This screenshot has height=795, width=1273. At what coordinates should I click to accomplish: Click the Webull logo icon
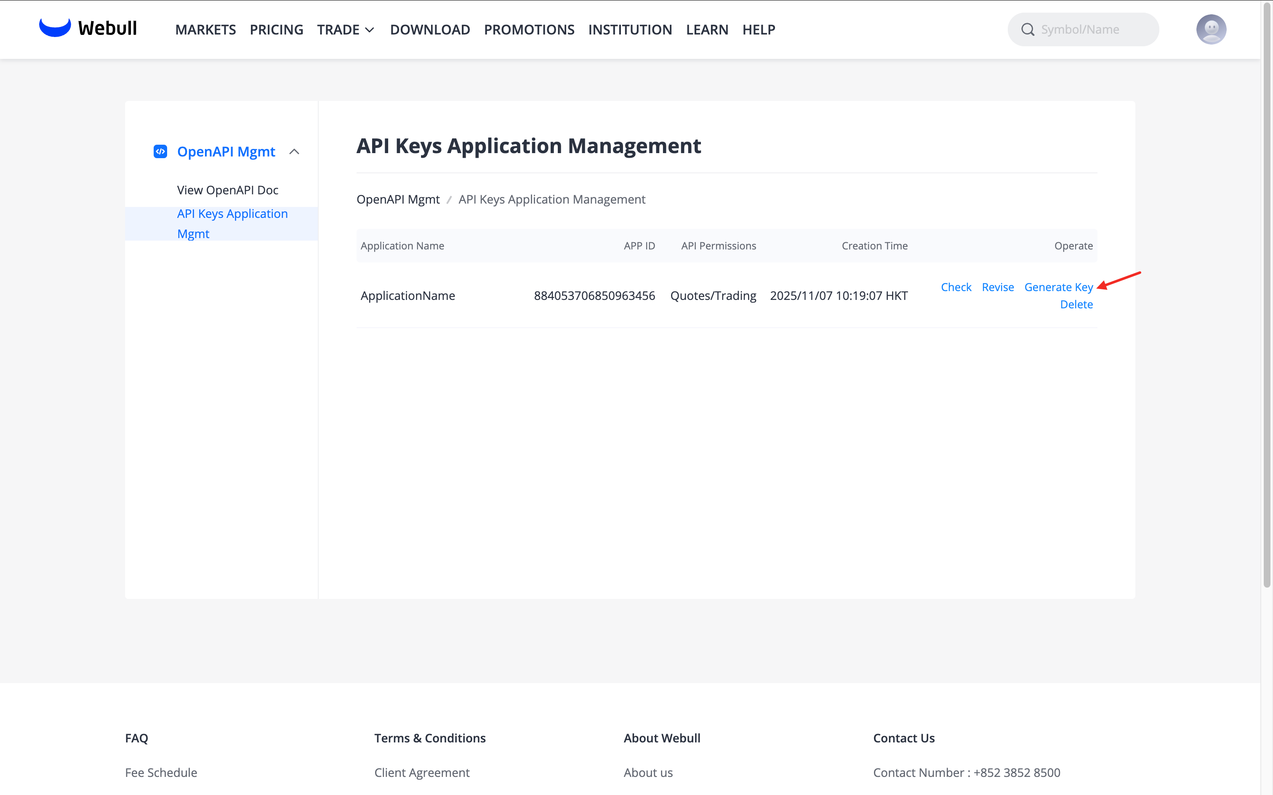55,27
